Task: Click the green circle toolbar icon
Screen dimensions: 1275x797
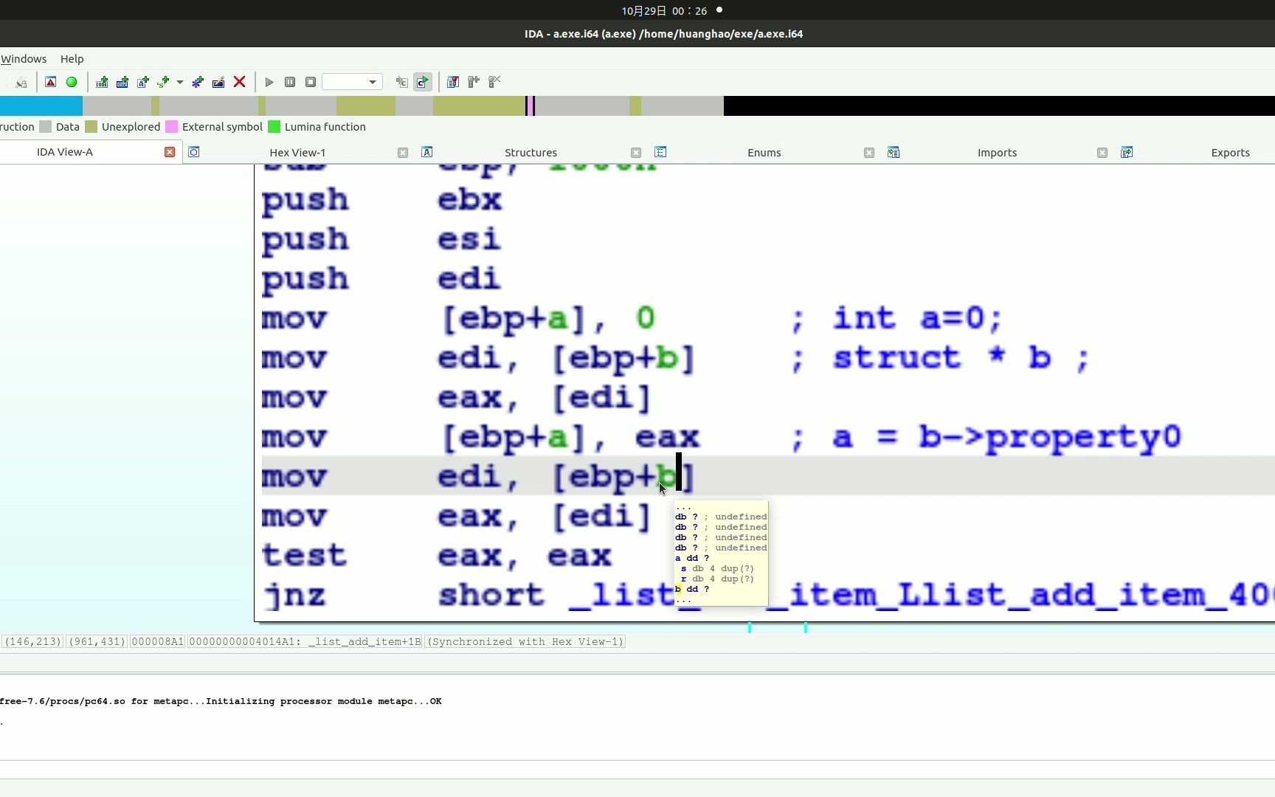Action: click(72, 82)
